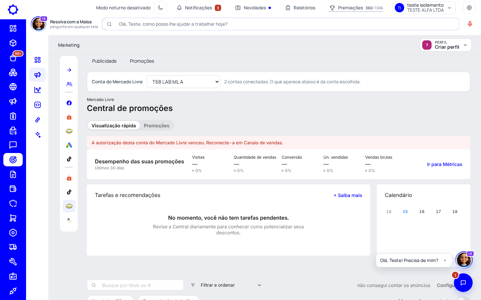The image size is (481, 300).
Task: Open the cube products icon in blue sidebar
Action: 13,43
